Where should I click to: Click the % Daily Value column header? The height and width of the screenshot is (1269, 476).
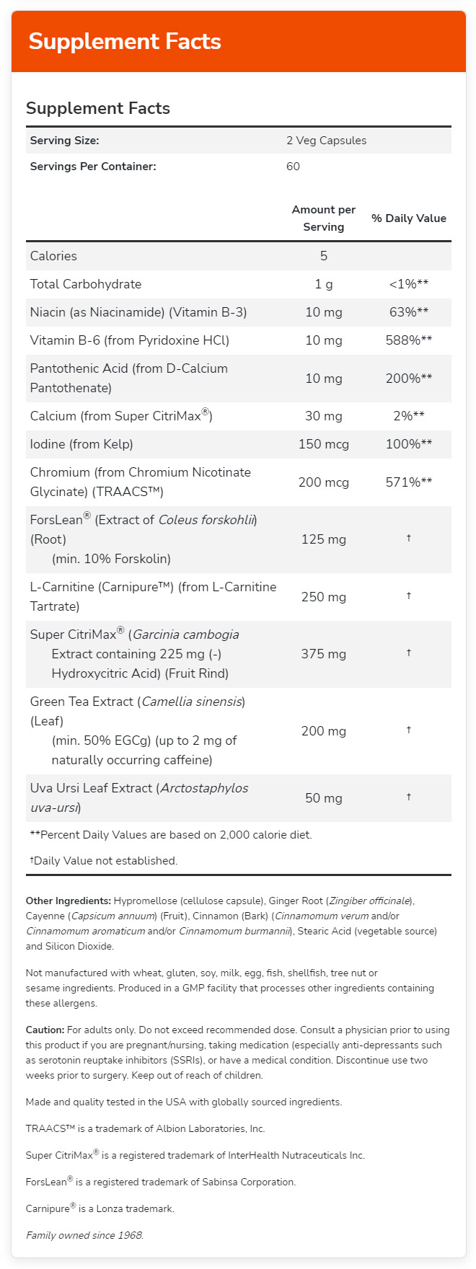click(409, 218)
